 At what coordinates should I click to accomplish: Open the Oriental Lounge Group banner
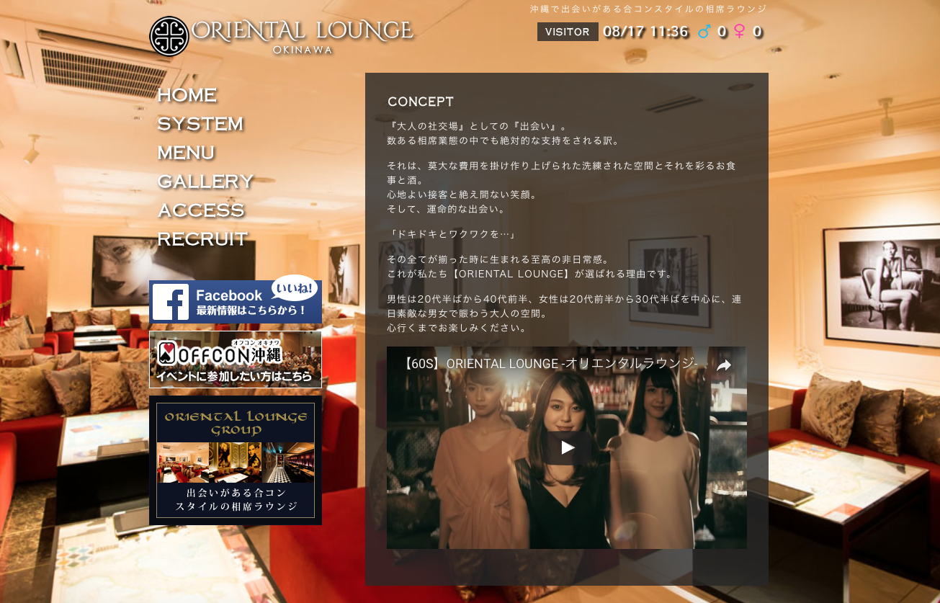pyautogui.click(x=236, y=460)
